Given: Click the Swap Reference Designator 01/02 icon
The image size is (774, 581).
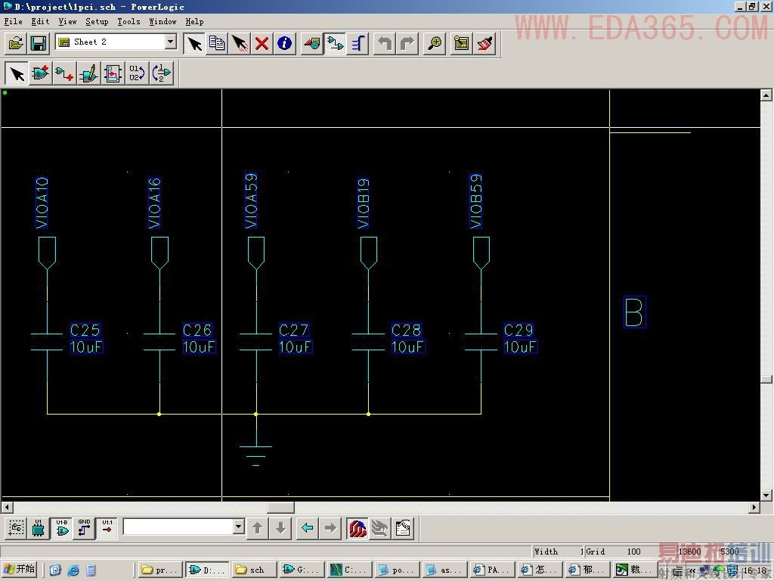Looking at the screenshot, I should point(137,73).
